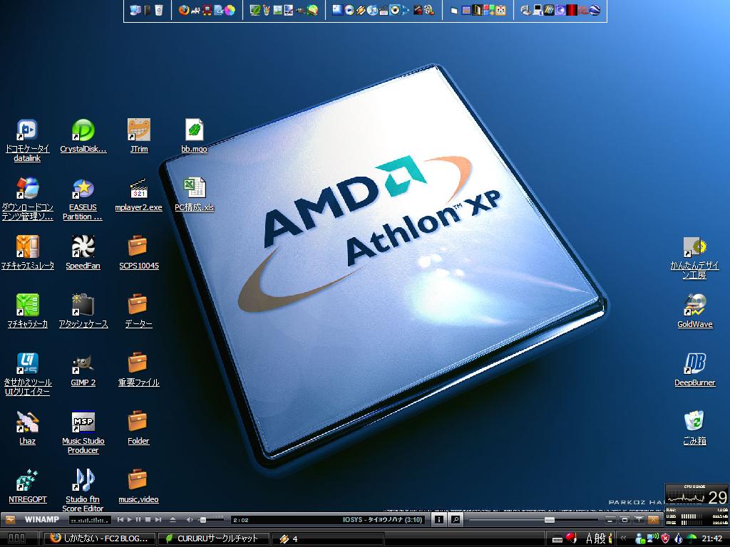Stop playback in Winamp
This screenshot has width=730, height=547.
[148, 519]
